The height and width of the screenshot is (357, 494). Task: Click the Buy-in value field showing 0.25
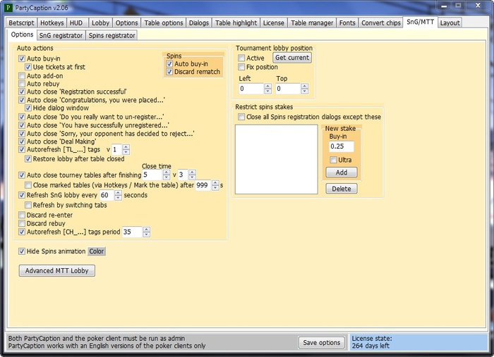[342, 146]
